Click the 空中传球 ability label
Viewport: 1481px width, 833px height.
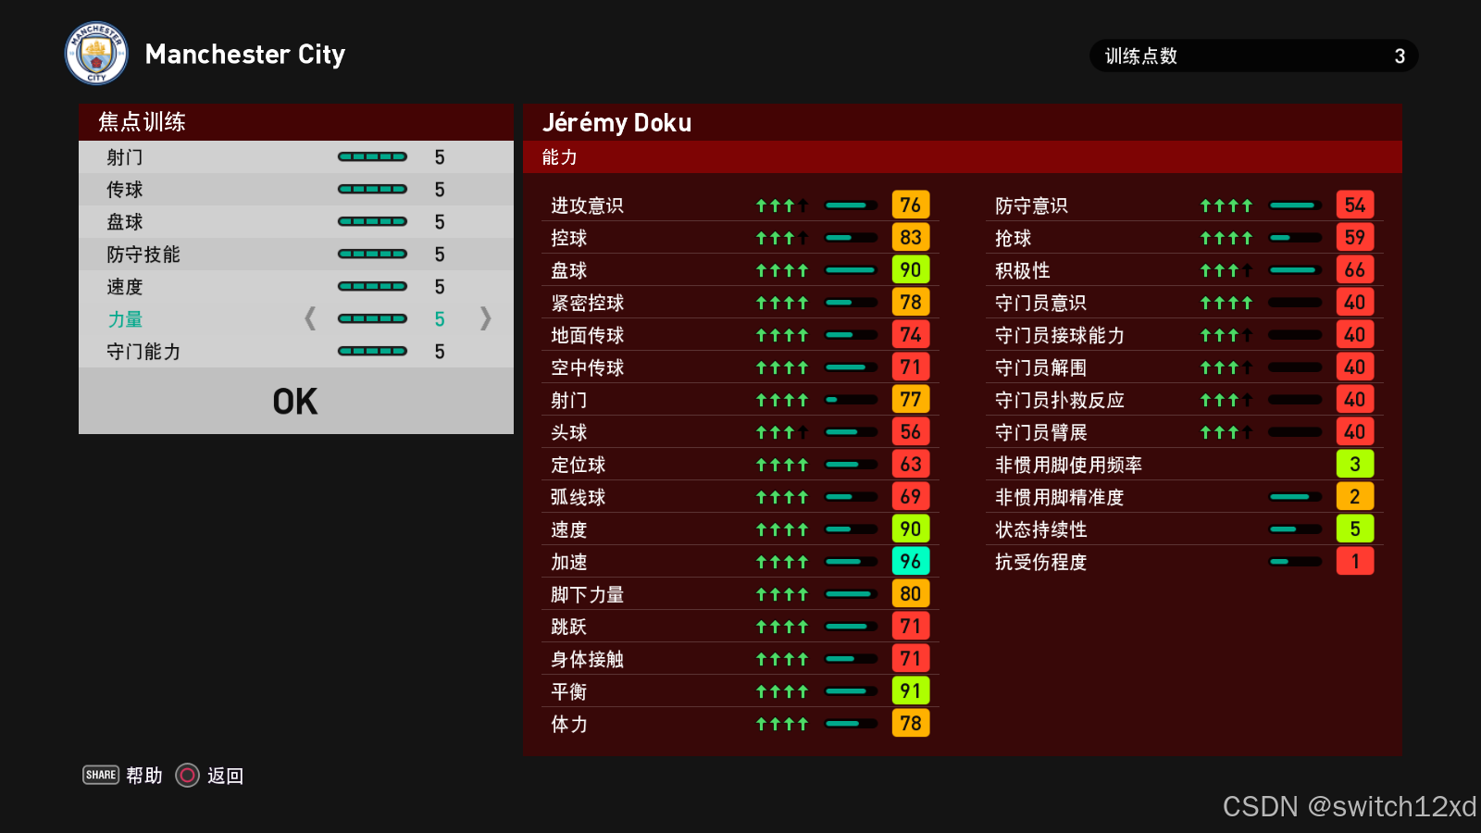point(588,367)
